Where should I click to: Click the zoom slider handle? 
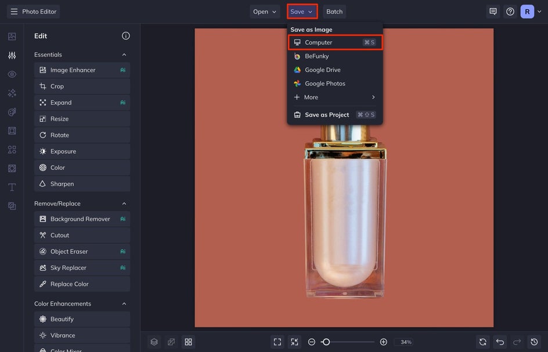326,342
